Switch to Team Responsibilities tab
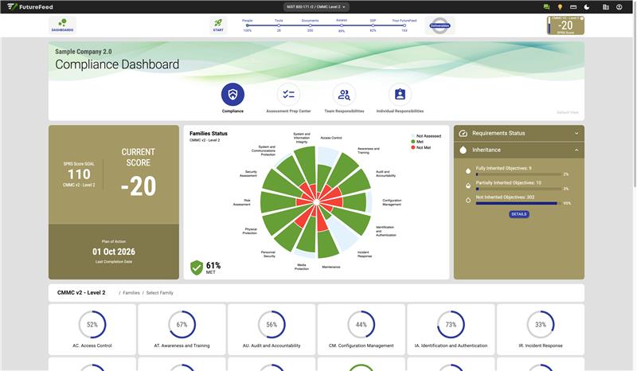The height and width of the screenshot is (371, 637). pos(344,98)
